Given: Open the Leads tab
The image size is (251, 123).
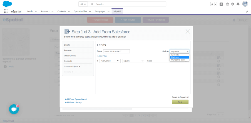Looking at the screenshot, I should pyautogui.click(x=30, y=11).
